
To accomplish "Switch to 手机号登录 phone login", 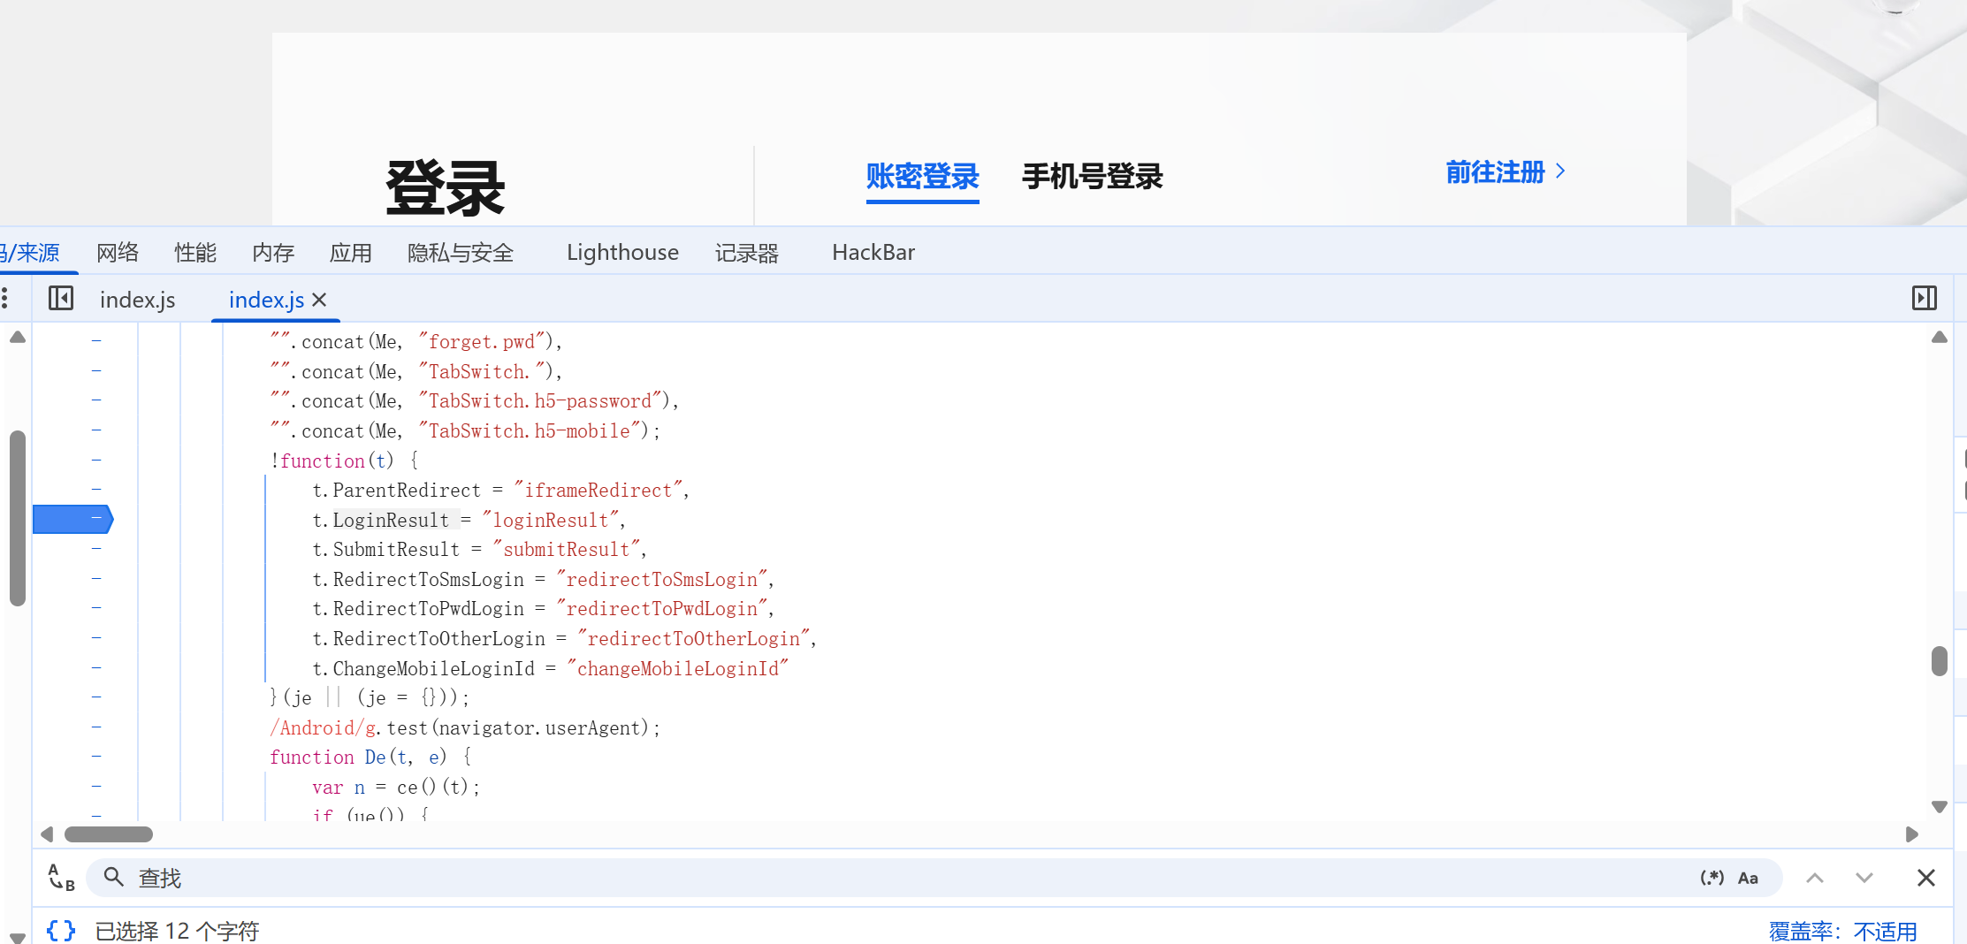I will click(1092, 177).
